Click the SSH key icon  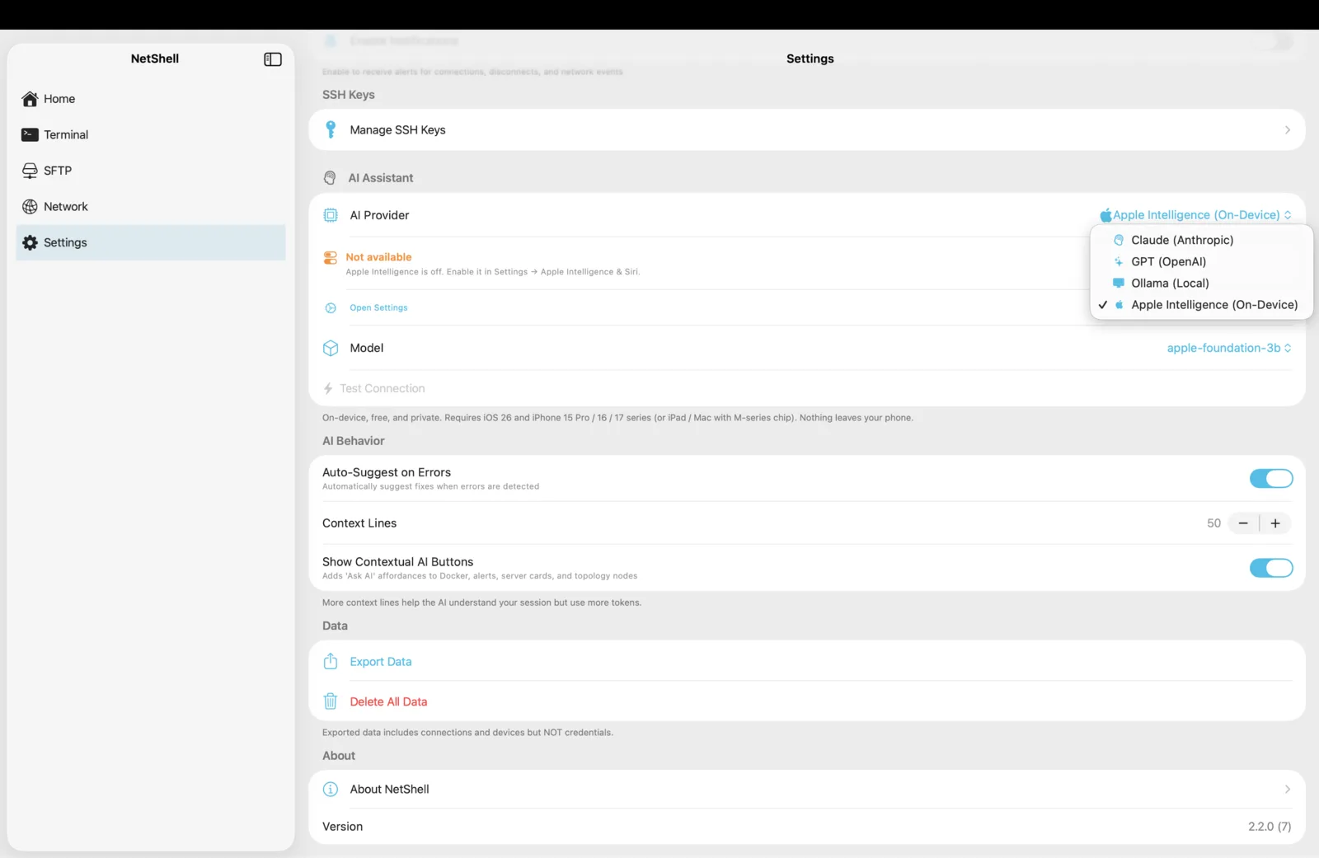(x=331, y=129)
